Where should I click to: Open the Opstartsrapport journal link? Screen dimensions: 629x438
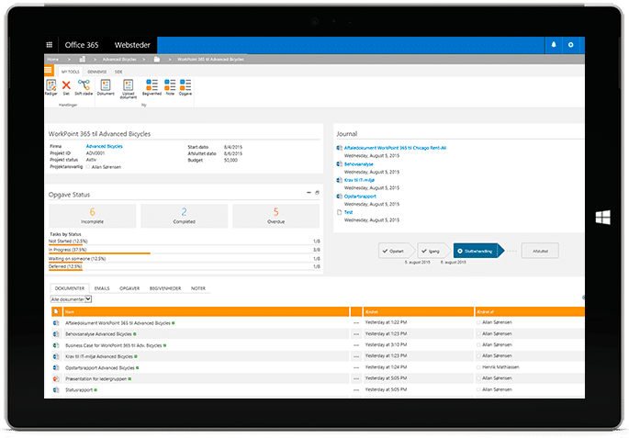pyautogui.click(x=360, y=197)
